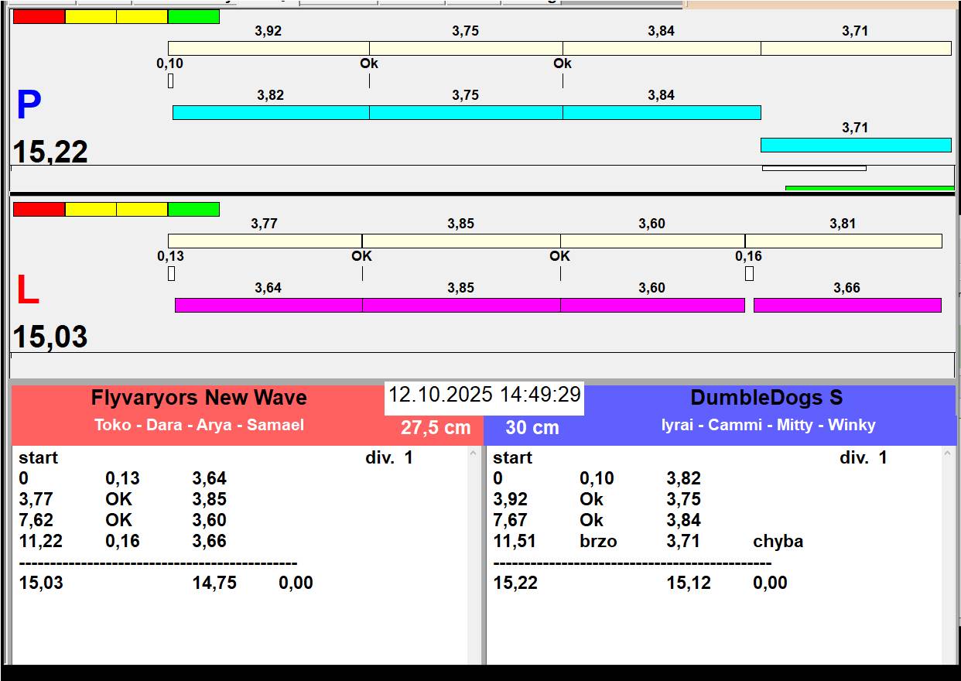The width and height of the screenshot is (961, 681).
Task: Click the 27,5 cm jump height
Action: pos(436,427)
